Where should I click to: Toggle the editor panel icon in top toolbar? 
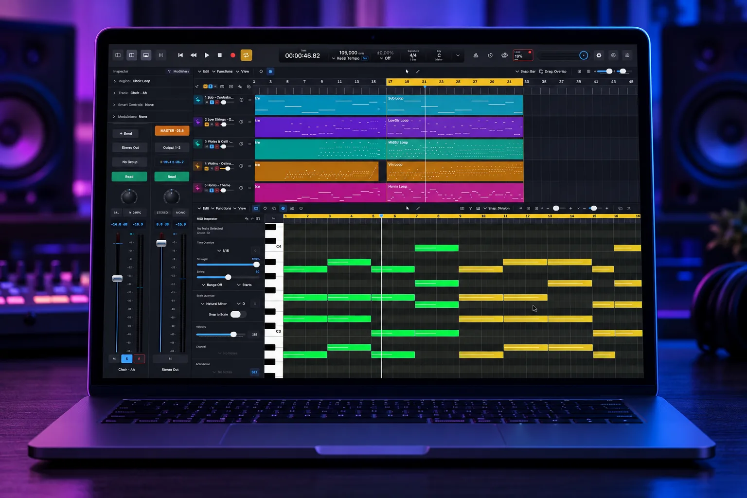(145, 55)
